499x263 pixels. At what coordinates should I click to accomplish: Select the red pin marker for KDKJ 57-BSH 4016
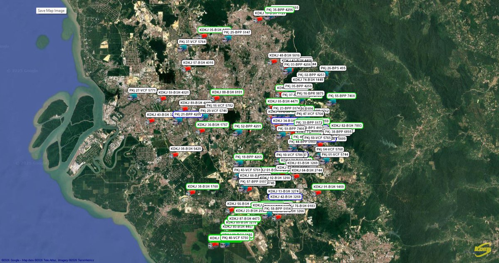(x=186, y=69)
